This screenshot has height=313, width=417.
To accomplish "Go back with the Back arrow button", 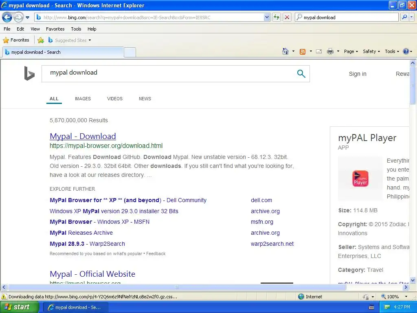I will coord(7,18).
